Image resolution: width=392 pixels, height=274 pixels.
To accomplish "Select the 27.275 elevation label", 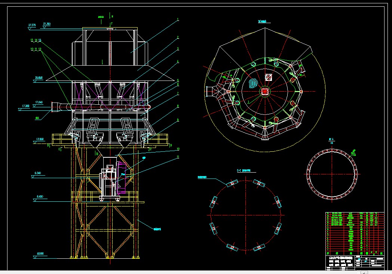I will coord(32,25).
